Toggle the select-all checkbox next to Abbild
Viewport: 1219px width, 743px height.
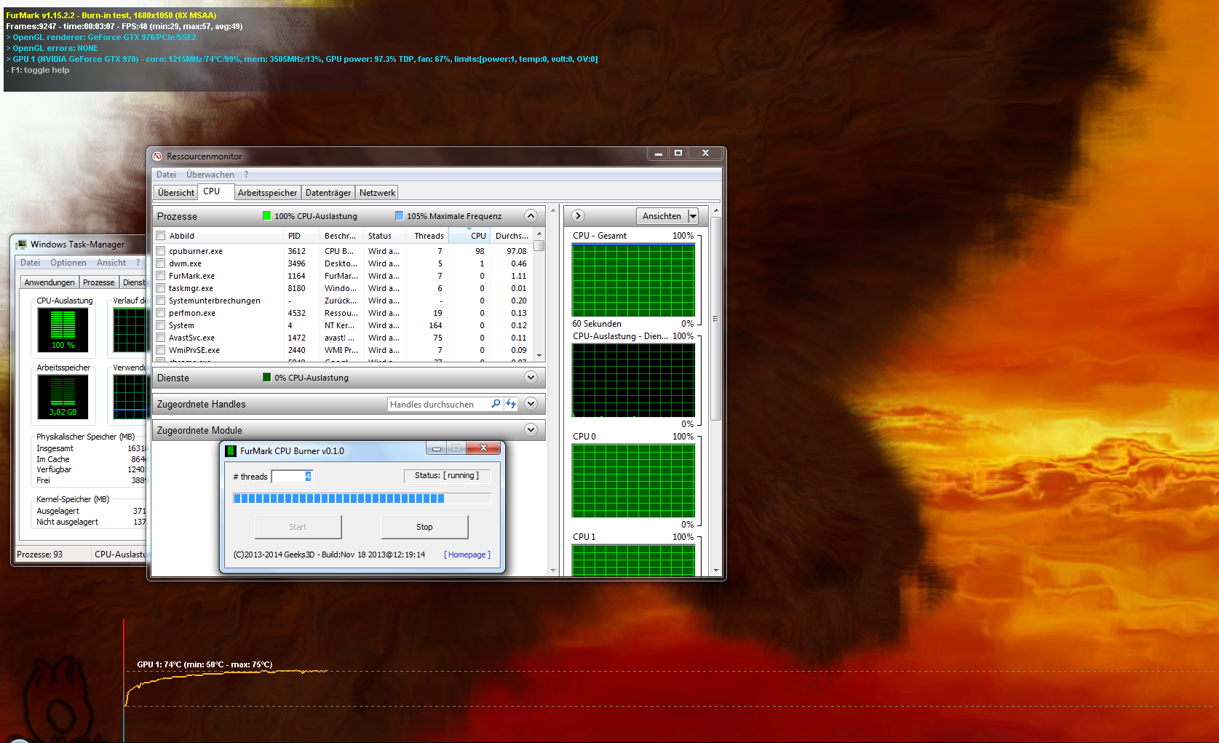[161, 236]
